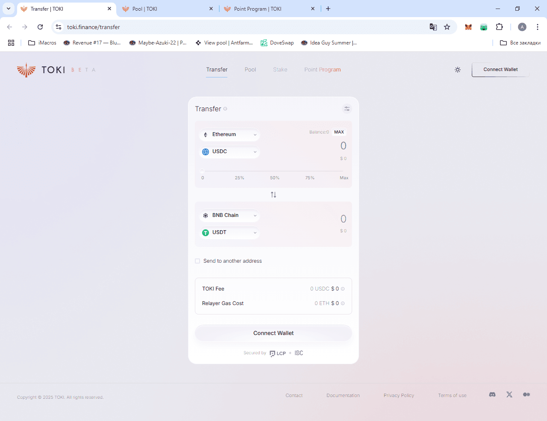Screen dimensions: 547x421
Task: Select the Pool navigation tab
Action: (250, 70)
